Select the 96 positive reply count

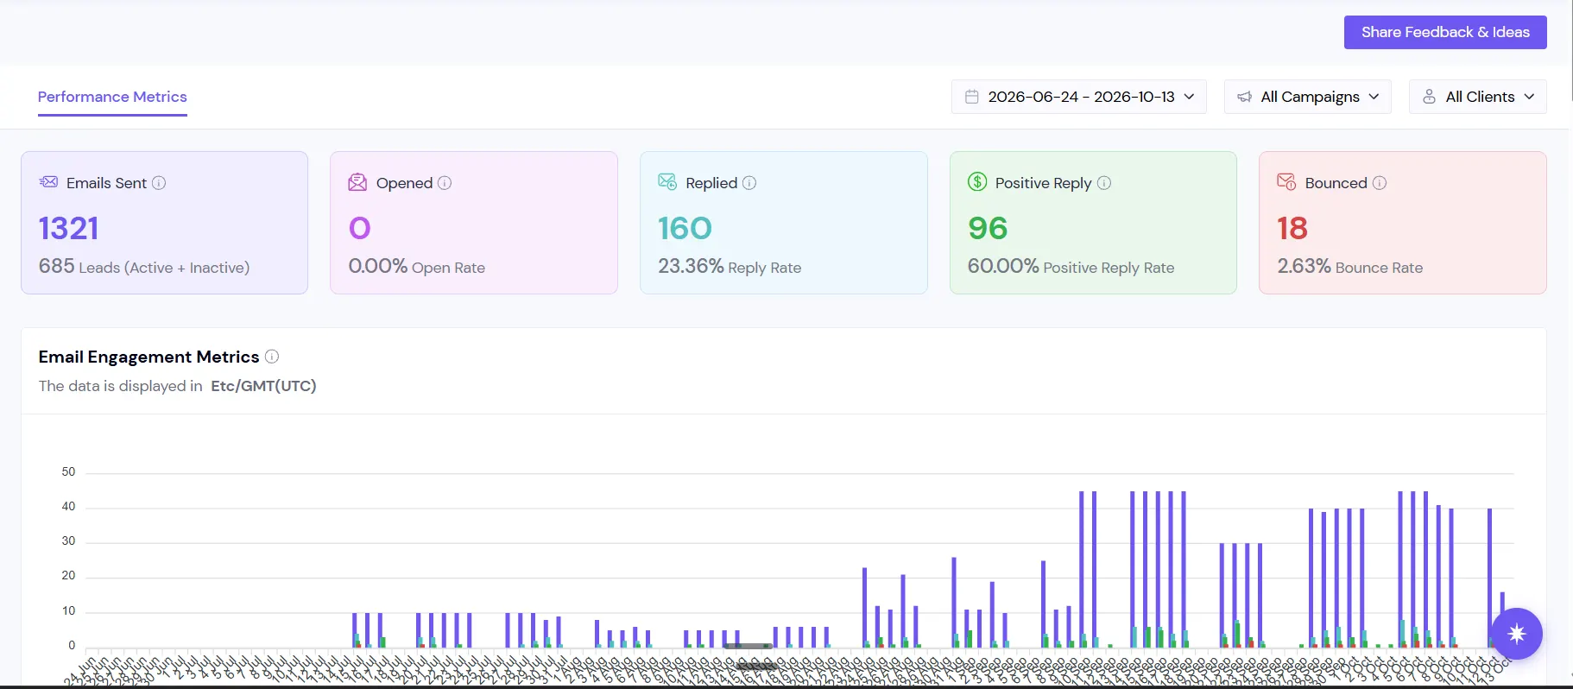tap(988, 229)
